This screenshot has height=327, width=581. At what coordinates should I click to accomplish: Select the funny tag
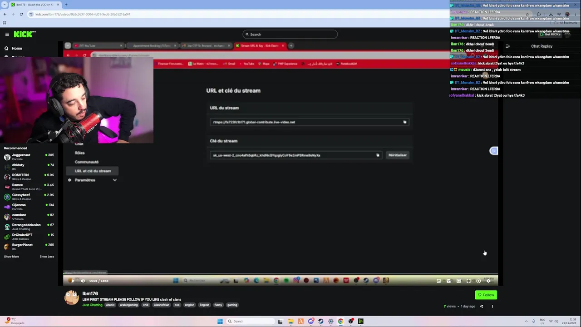coord(218,305)
